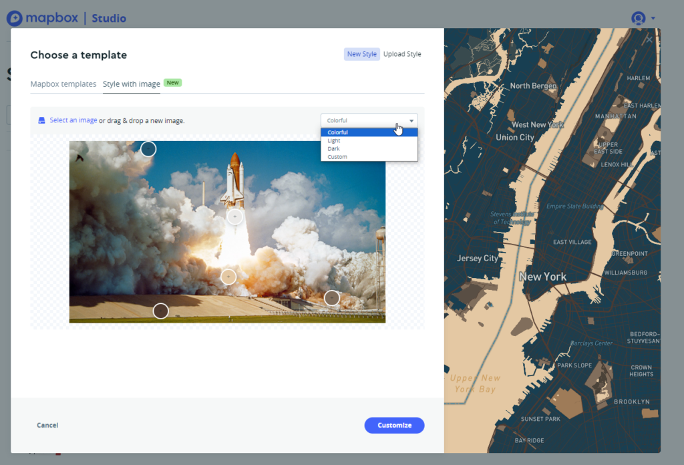Toggle the New Style option
This screenshot has width=684, height=465.
pyautogui.click(x=361, y=53)
